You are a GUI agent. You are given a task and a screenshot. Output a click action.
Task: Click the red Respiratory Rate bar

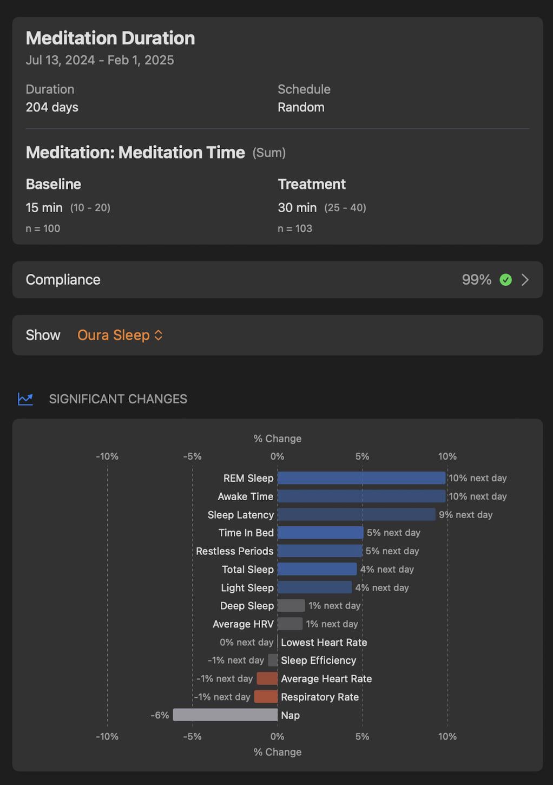click(x=266, y=697)
